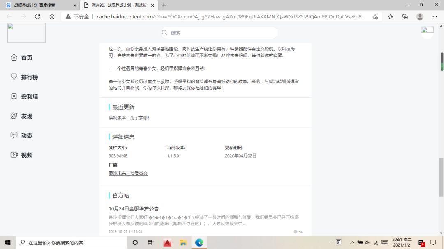Open the browser Collections icon
This screenshot has height=249, width=444.
coord(405,16)
